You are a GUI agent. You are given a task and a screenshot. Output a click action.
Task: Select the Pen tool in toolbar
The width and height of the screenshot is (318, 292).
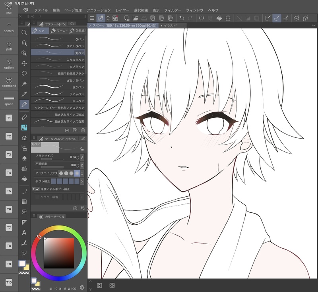click(x=24, y=104)
